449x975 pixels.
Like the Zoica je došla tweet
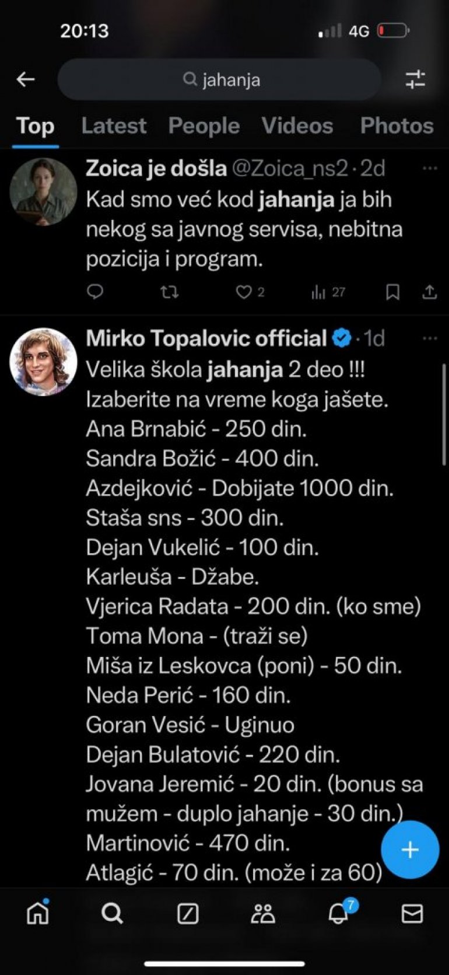click(243, 292)
